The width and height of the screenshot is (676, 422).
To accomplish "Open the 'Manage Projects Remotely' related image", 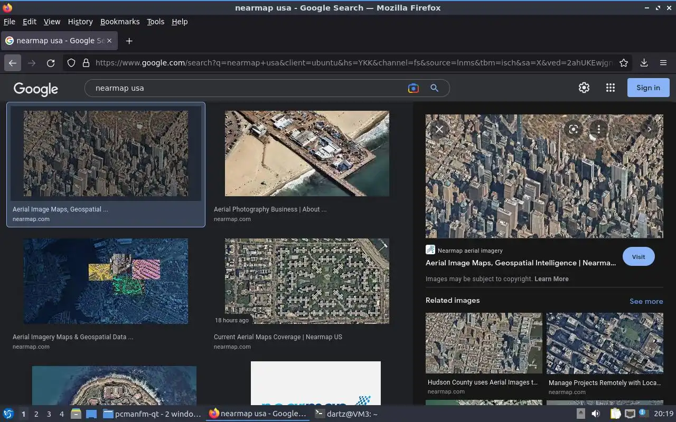I will (x=605, y=343).
